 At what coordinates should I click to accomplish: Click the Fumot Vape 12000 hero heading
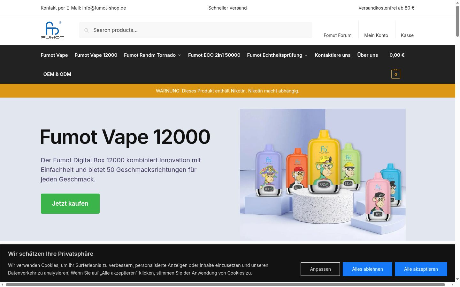[125, 137]
